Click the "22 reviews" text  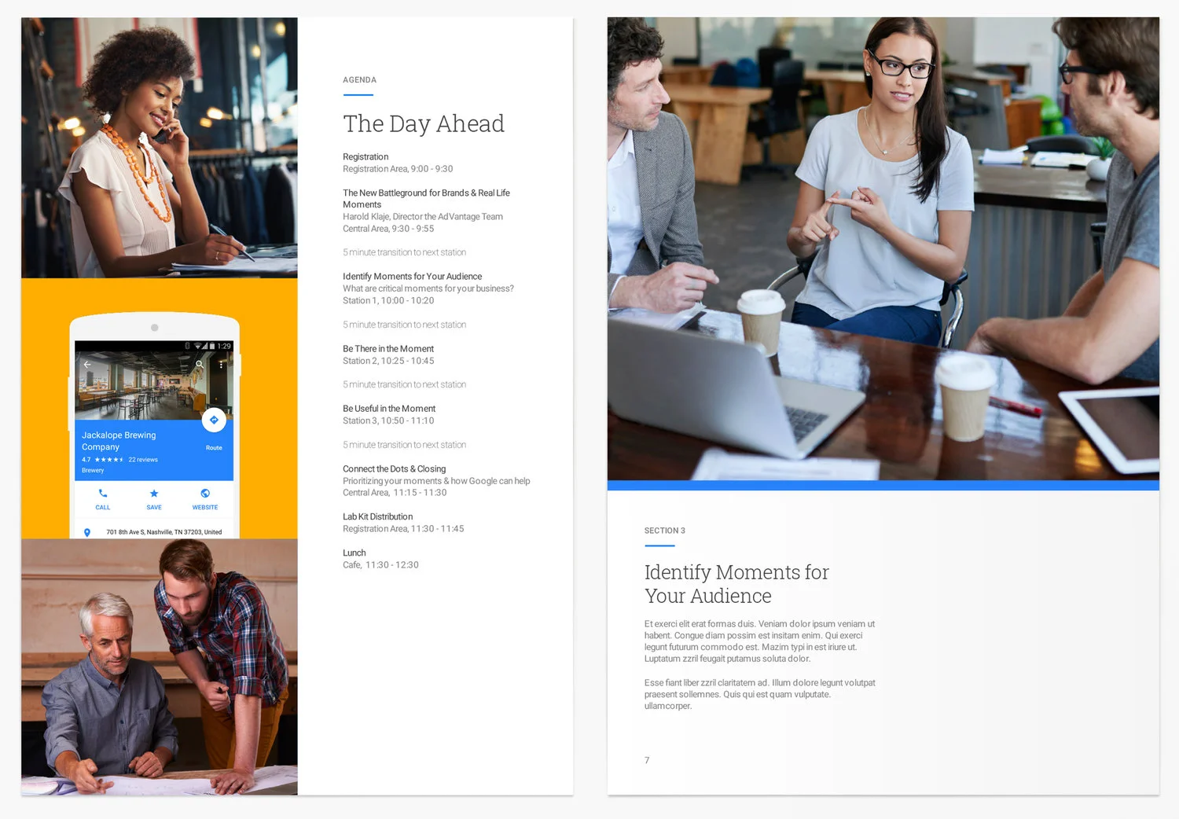(143, 460)
